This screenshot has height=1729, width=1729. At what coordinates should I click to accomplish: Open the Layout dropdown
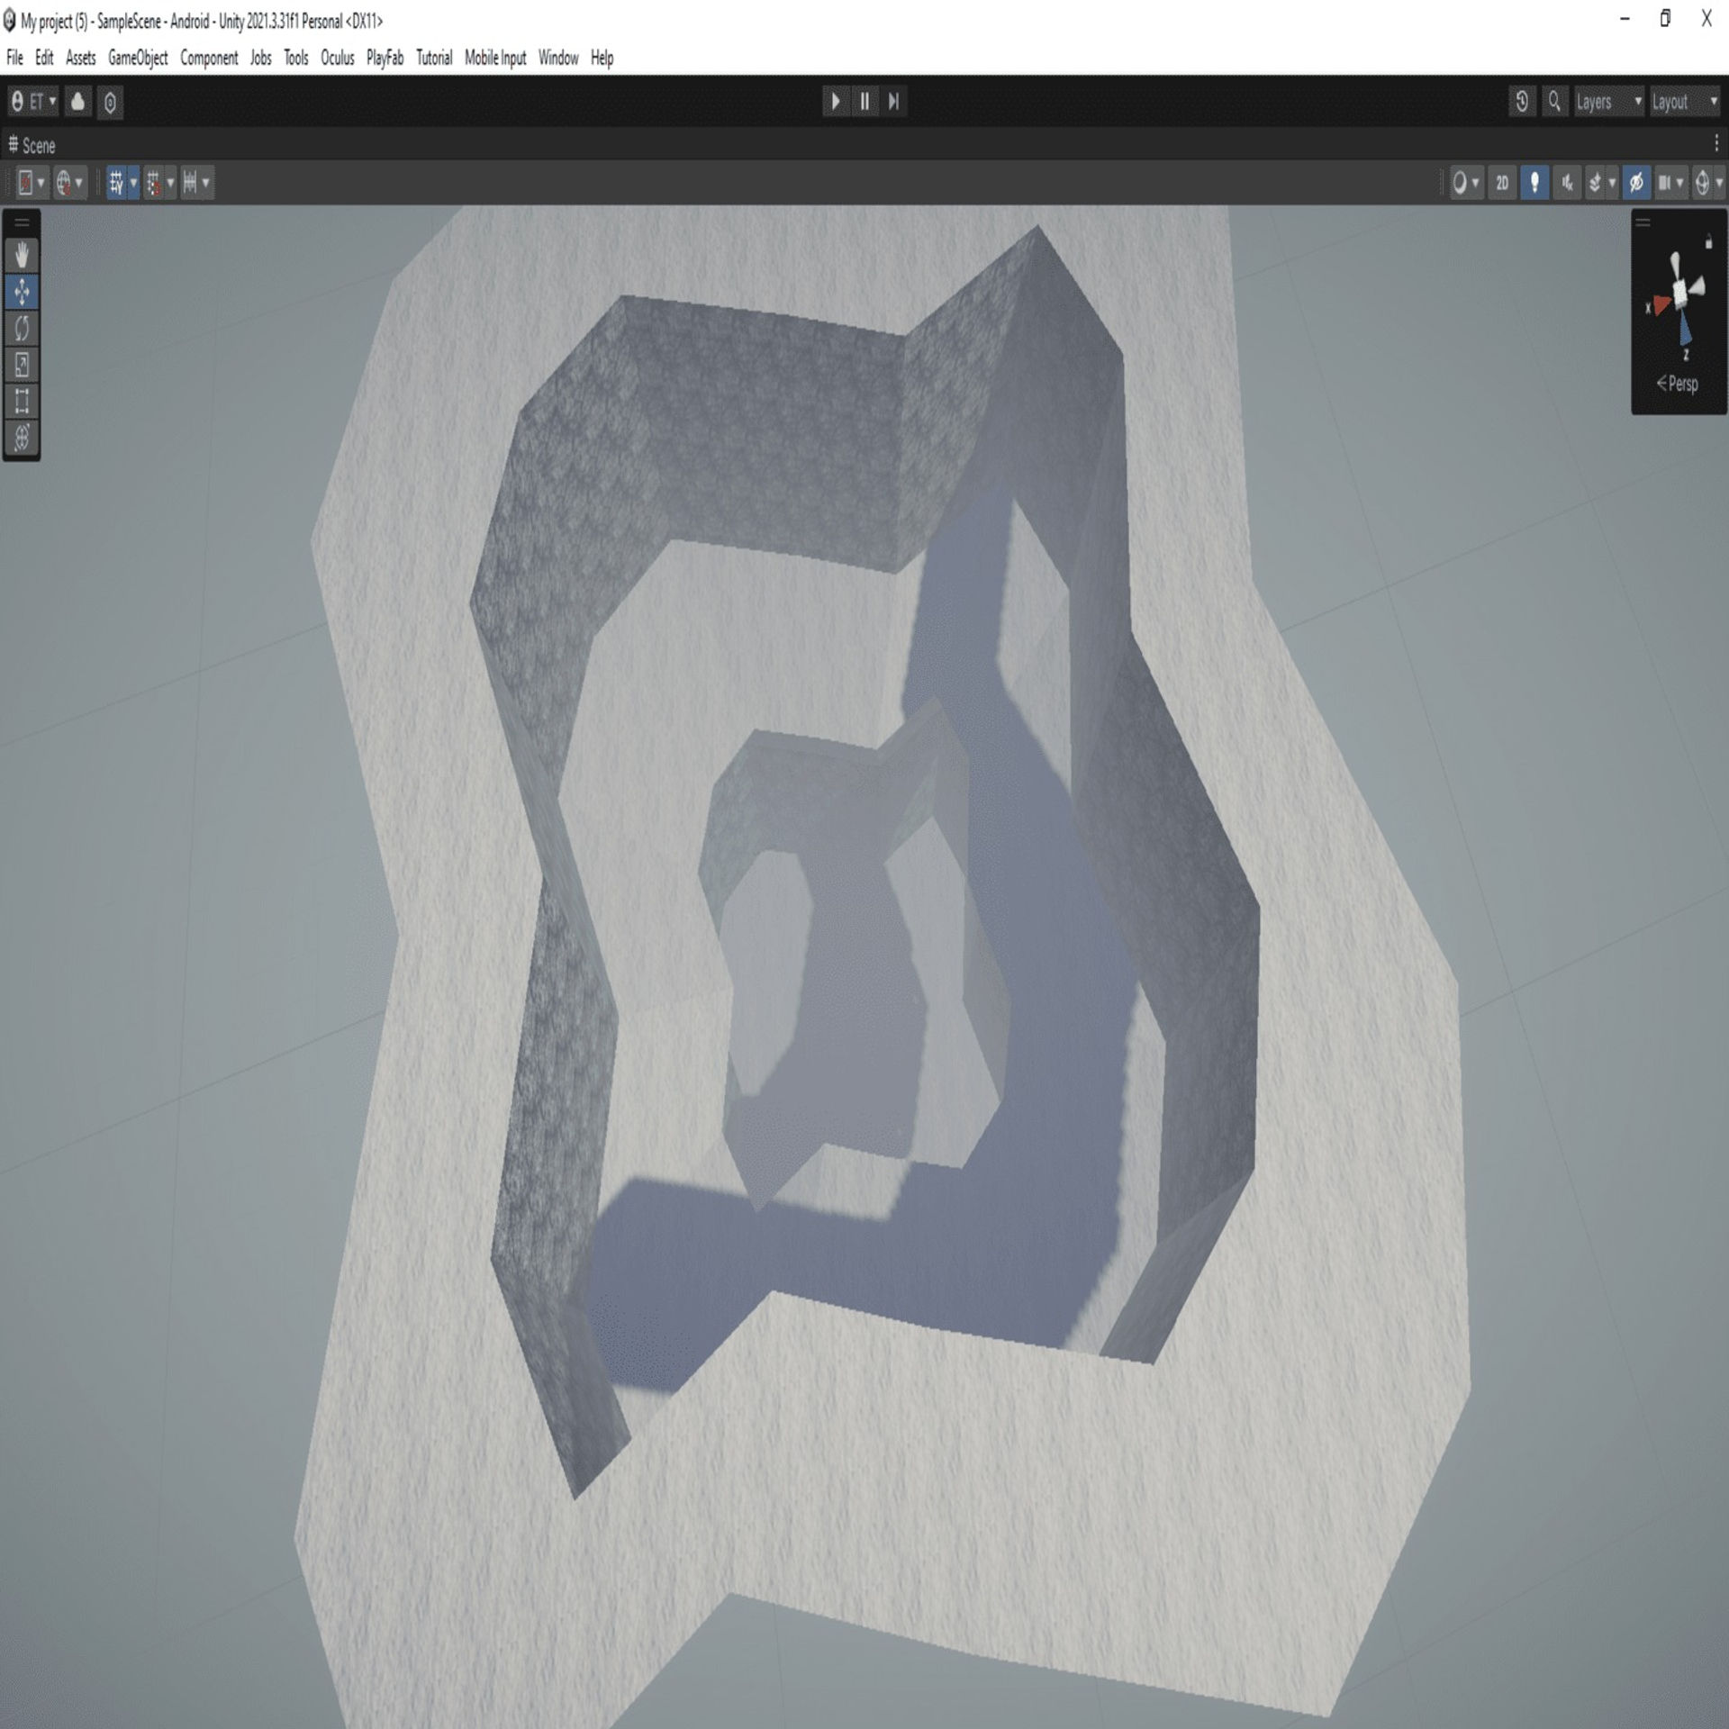coord(1684,102)
